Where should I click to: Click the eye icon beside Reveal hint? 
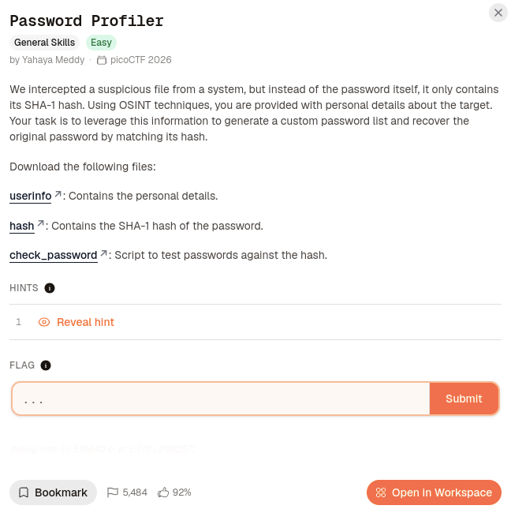(44, 322)
